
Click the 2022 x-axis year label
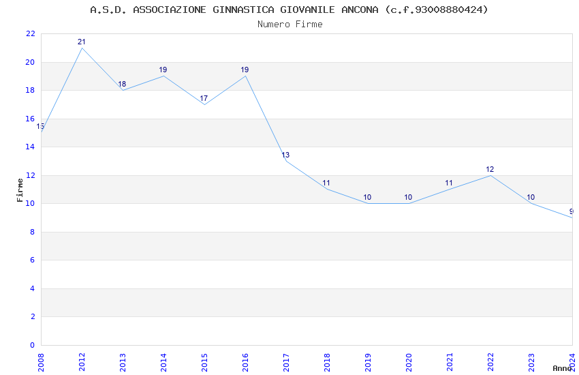[x=490, y=362]
